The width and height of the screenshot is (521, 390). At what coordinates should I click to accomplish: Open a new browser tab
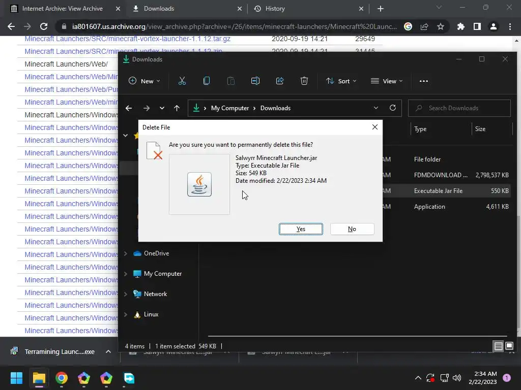click(381, 9)
